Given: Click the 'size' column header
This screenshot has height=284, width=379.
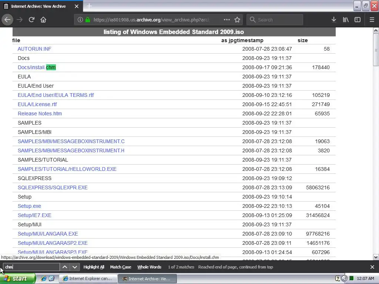Looking at the screenshot, I should point(303,40).
